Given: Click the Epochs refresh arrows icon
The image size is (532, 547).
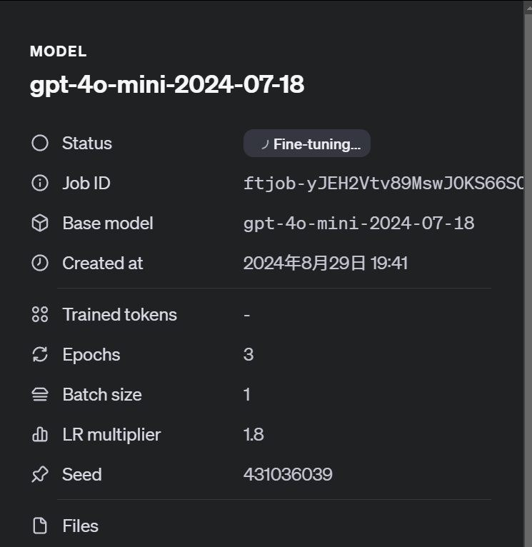Looking at the screenshot, I should 40,354.
